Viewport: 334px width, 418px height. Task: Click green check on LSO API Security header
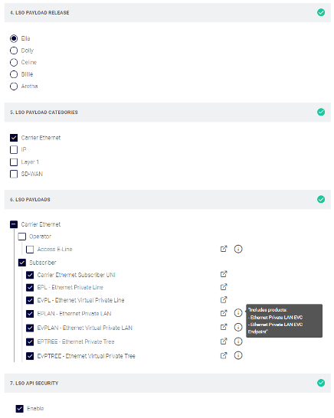(x=321, y=383)
